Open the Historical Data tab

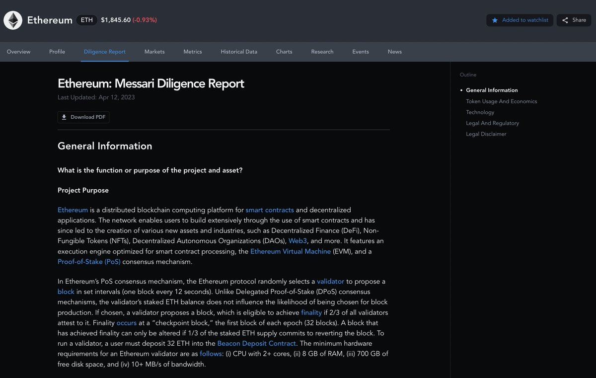coord(239,52)
